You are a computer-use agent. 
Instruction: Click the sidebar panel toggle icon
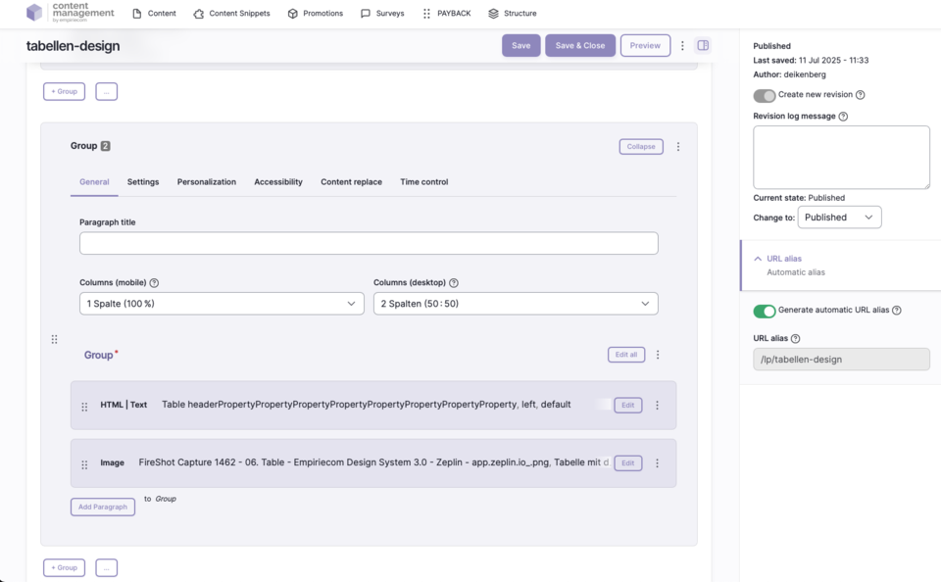[x=703, y=45]
